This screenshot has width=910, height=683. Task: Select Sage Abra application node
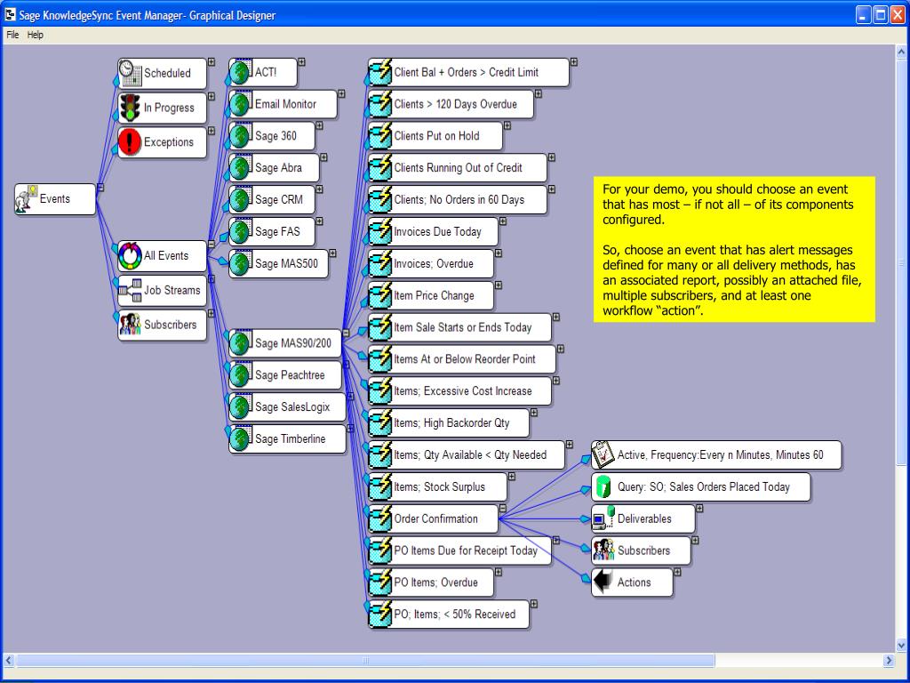pos(274,168)
